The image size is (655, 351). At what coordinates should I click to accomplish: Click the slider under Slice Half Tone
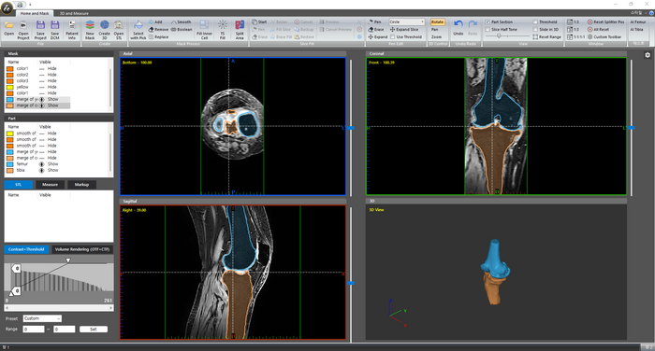499,36
